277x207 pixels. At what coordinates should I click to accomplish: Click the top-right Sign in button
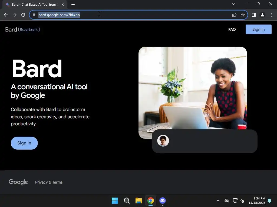[x=258, y=29]
